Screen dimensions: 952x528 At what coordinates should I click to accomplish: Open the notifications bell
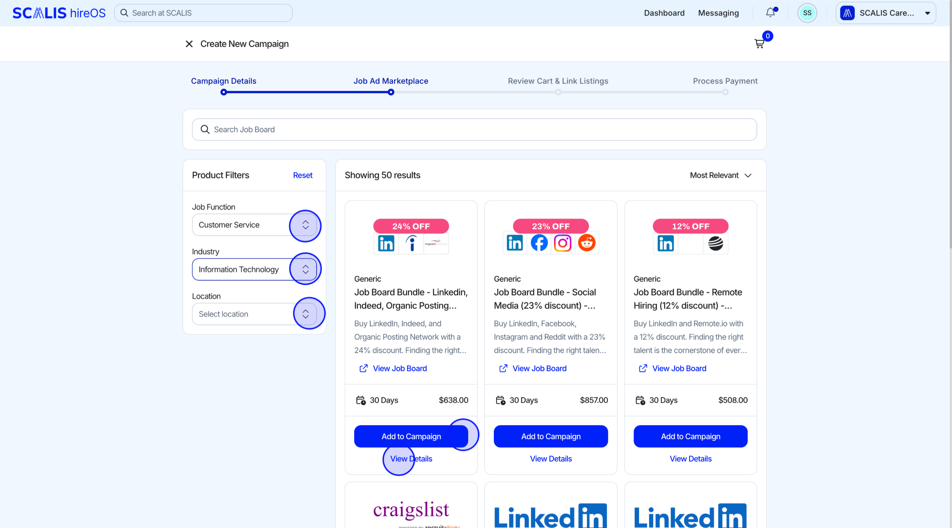pos(770,13)
